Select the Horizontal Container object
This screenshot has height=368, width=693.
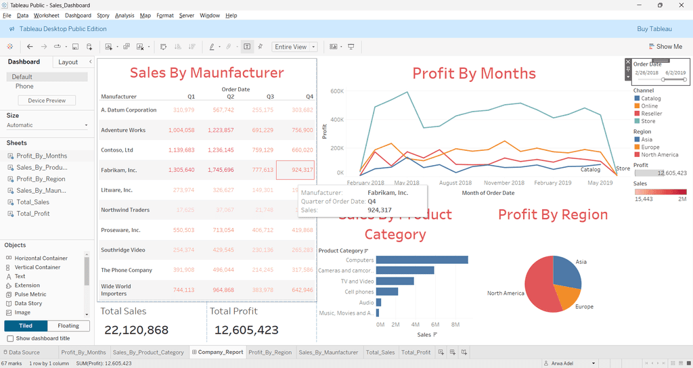[41, 258]
